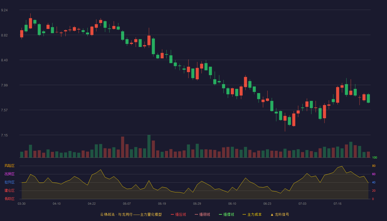Click the 8.82 price axis label
Image resolution: width=387 pixels, height=221 pixels.
[x=4, y=35]
